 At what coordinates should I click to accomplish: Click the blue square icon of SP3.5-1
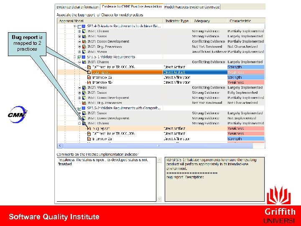84,57
